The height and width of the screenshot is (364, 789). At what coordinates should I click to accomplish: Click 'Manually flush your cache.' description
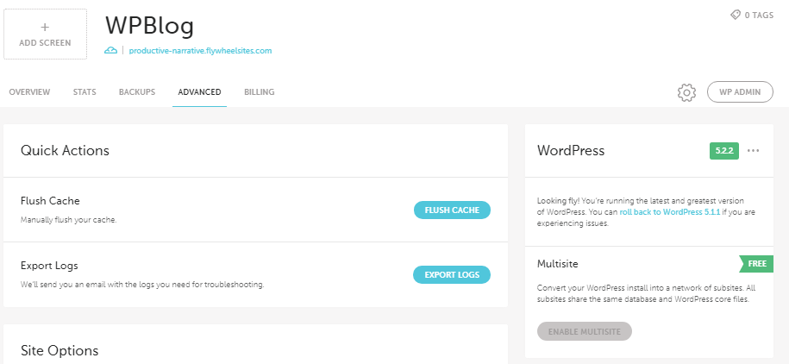pos(68,220)
